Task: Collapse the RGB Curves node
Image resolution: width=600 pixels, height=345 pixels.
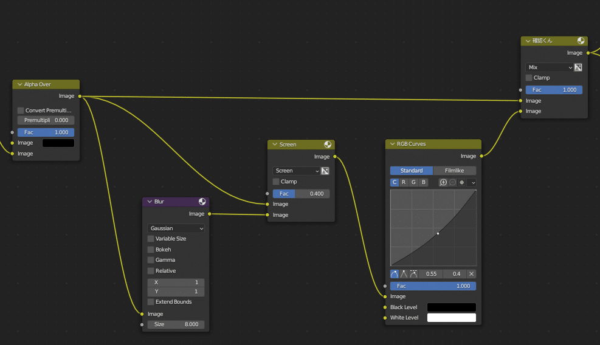Action: [392, 144]
